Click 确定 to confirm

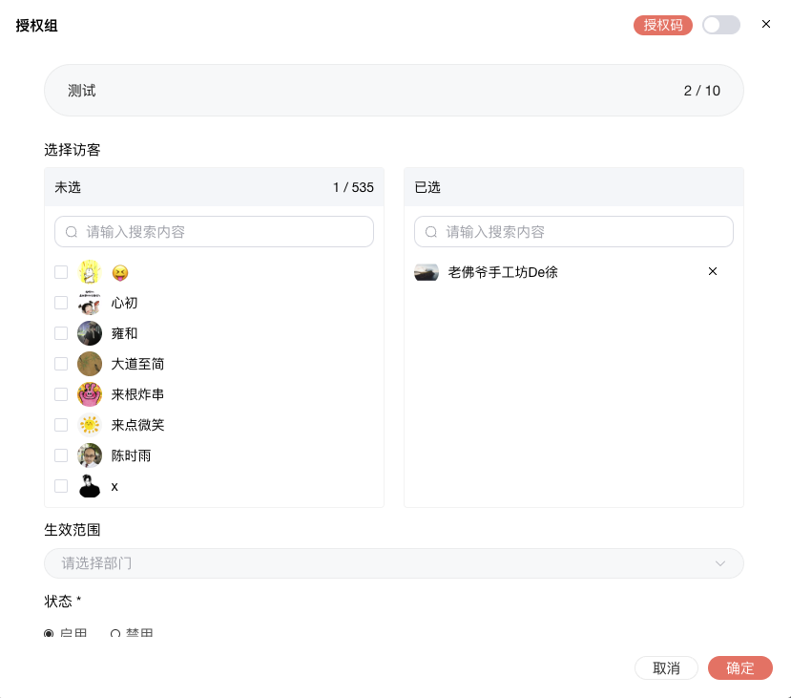click(739, 668)
